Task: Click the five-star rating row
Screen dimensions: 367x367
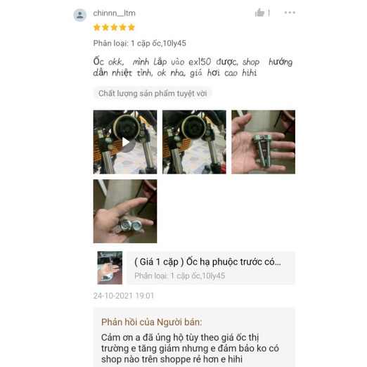Action: 114,27
